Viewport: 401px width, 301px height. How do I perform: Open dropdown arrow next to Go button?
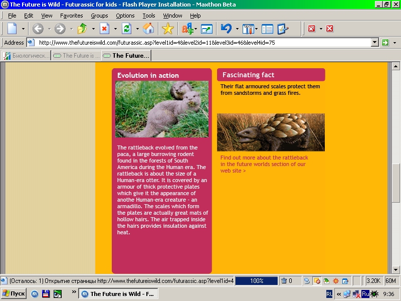pos(394,43)
